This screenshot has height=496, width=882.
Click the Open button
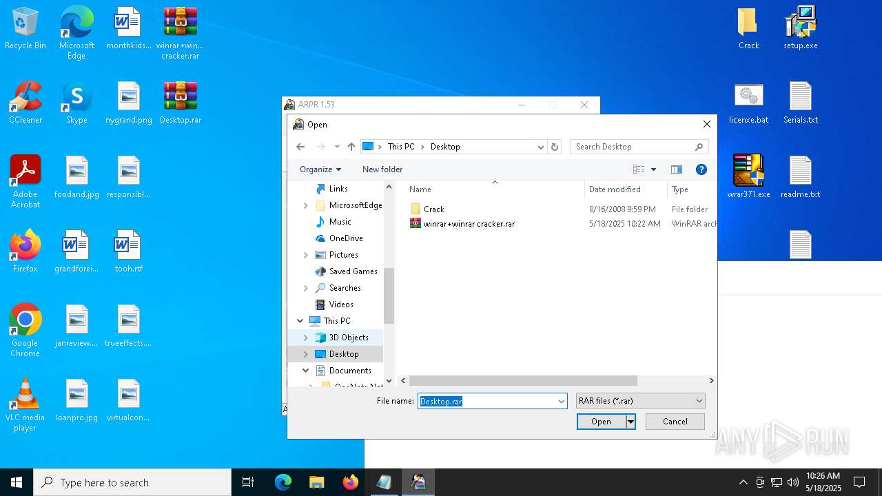click(x=601, y=422)
